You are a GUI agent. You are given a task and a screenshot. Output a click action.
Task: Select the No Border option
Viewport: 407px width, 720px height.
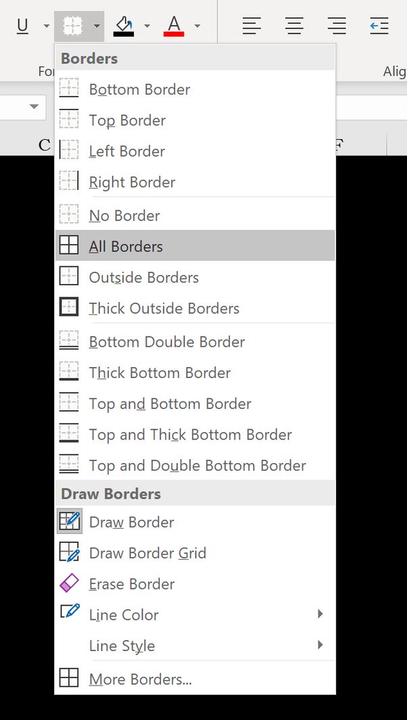pos(195,216)
